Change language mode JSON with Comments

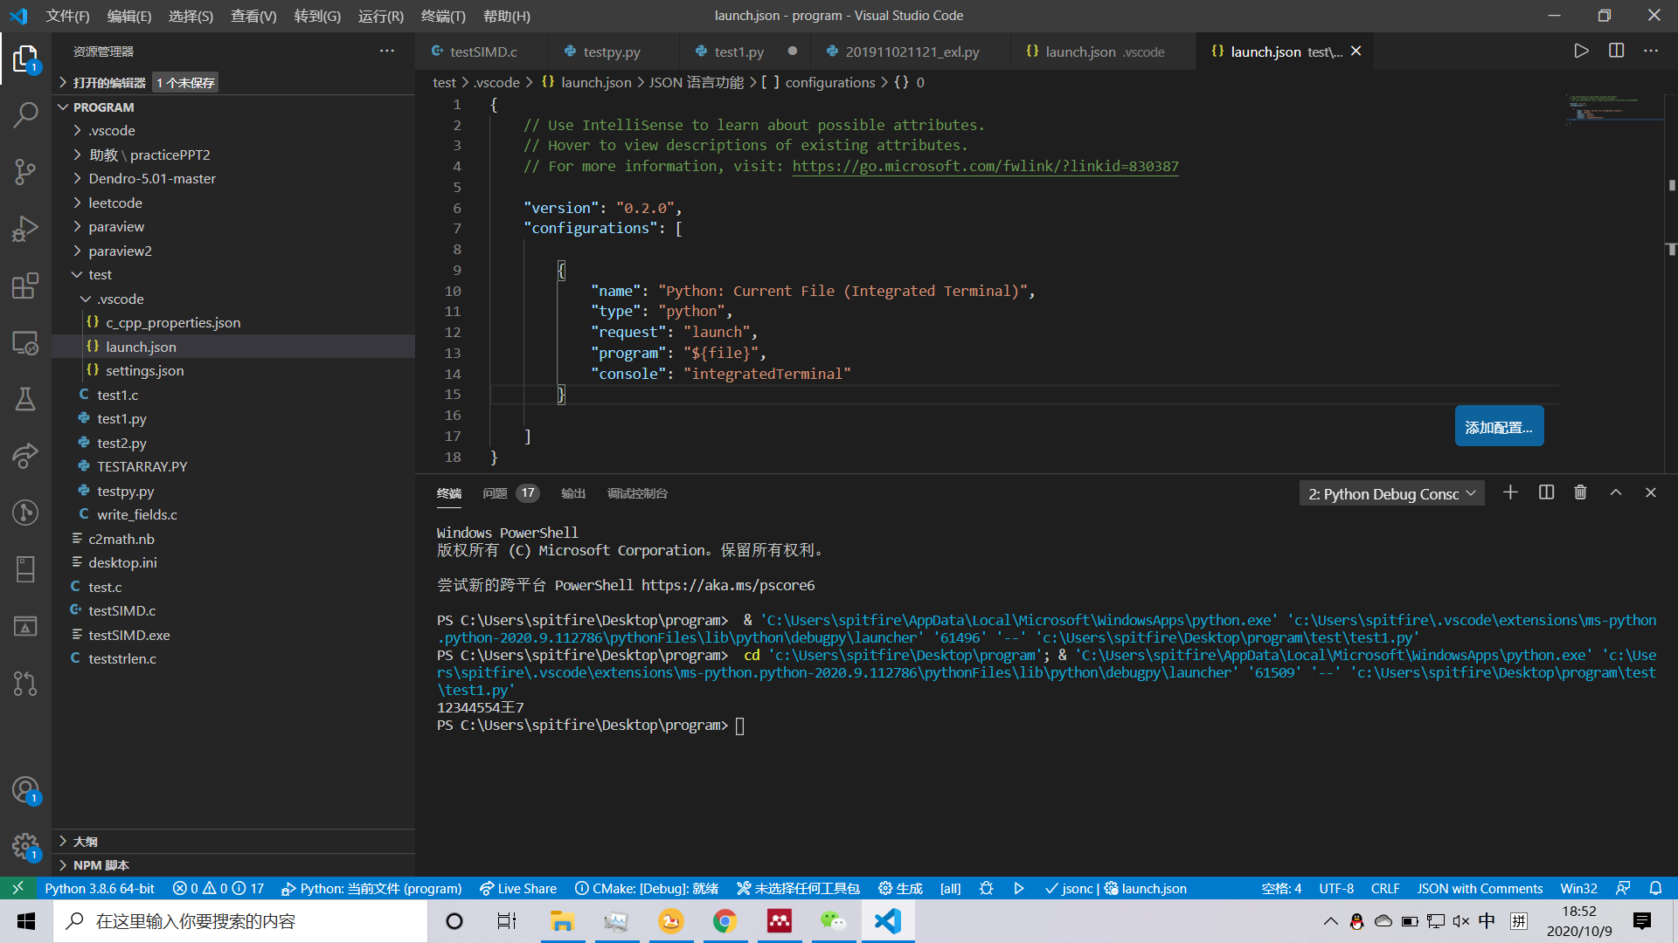(x=1479, y=888)
